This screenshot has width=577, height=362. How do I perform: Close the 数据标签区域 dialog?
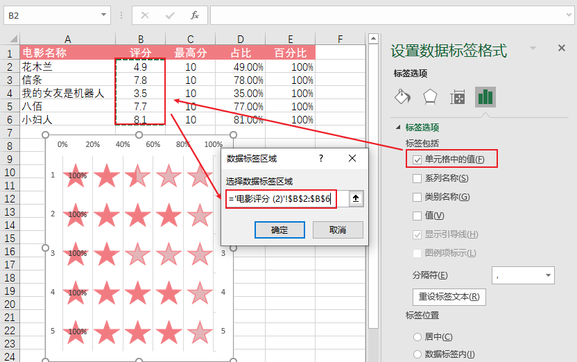(352, 158)
